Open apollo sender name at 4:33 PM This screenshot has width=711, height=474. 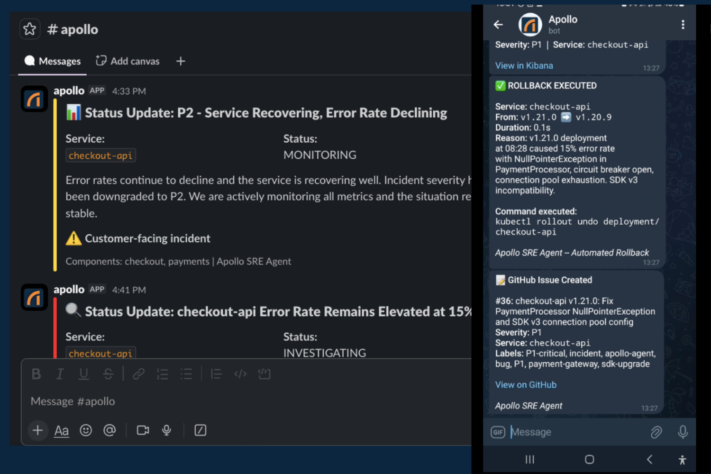coord(69,91)
